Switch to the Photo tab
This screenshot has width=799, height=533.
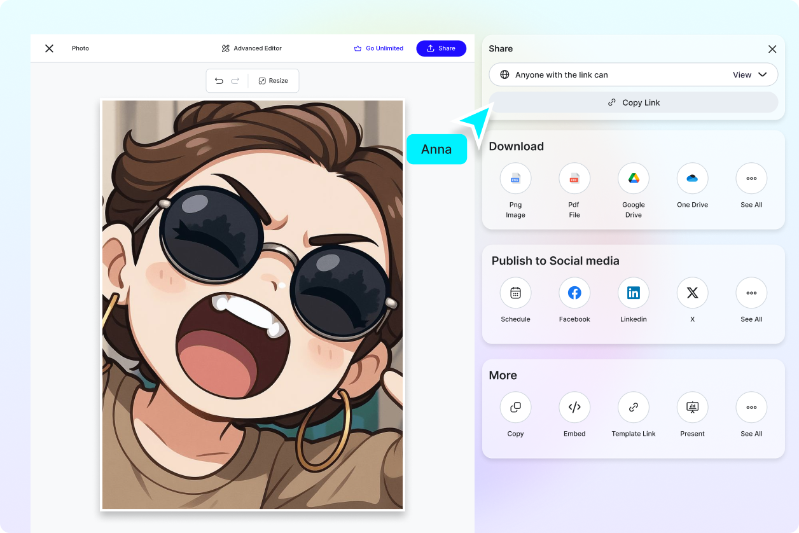81,48
